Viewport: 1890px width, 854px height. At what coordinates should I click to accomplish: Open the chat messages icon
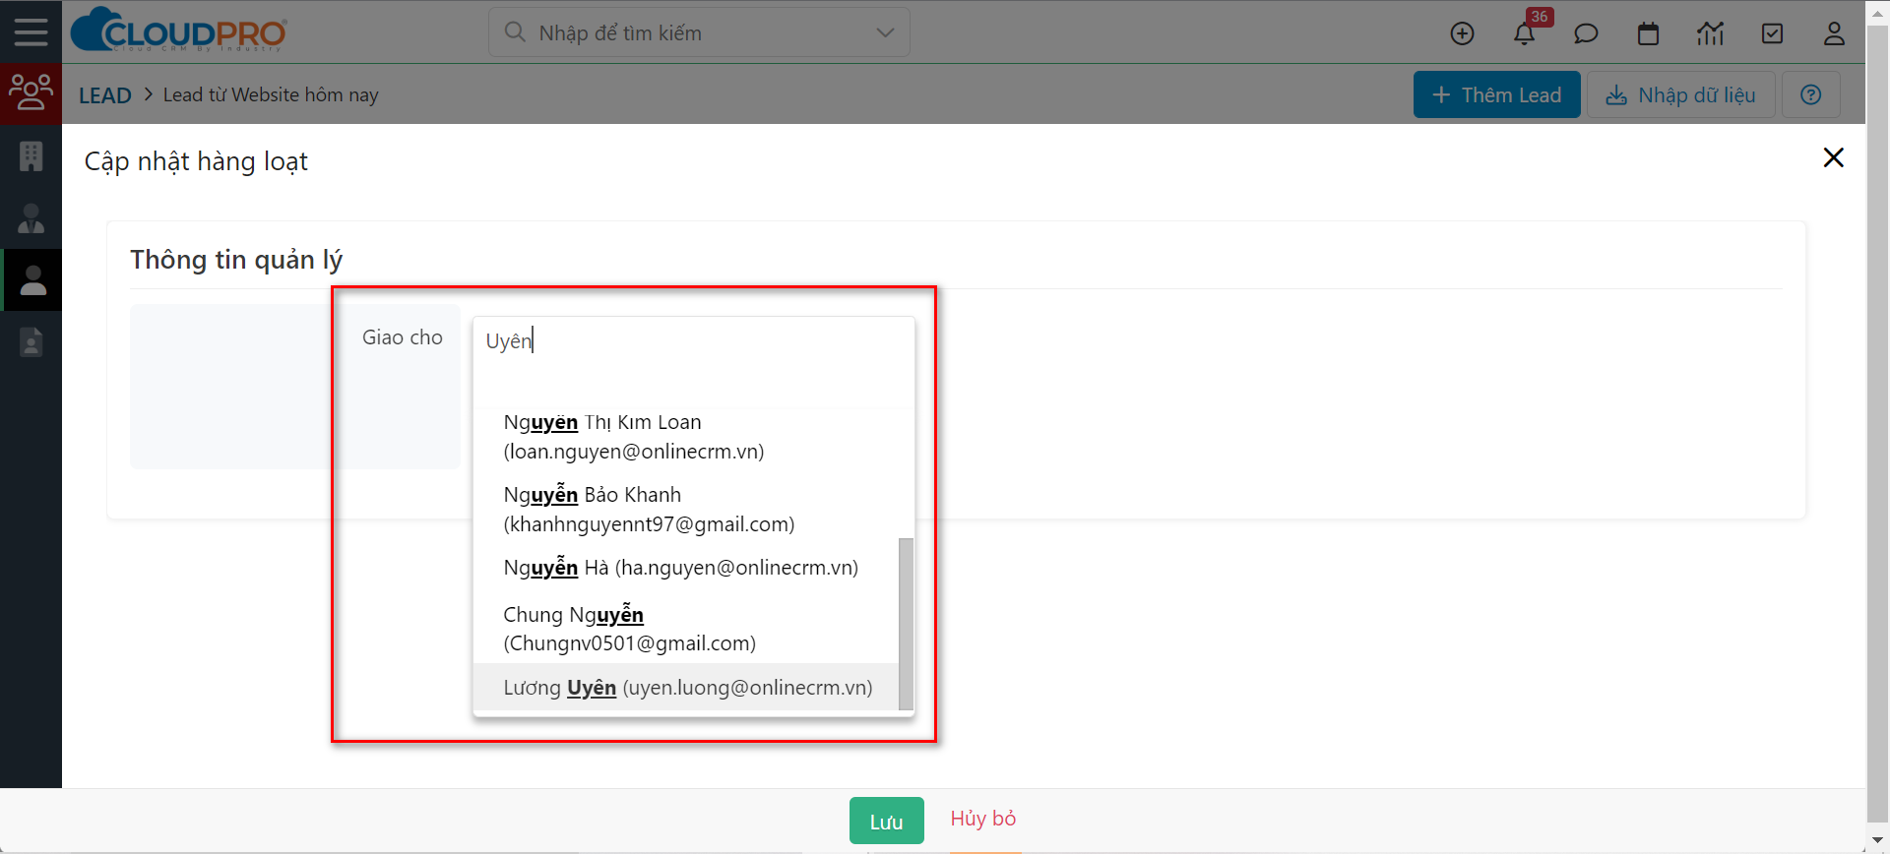(1586, 33)
